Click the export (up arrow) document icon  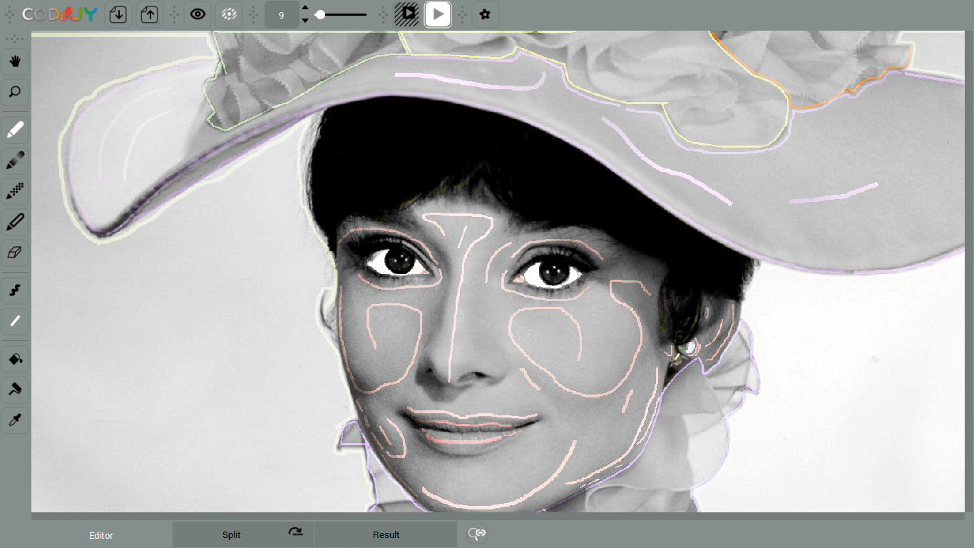(x=149, y=14)
